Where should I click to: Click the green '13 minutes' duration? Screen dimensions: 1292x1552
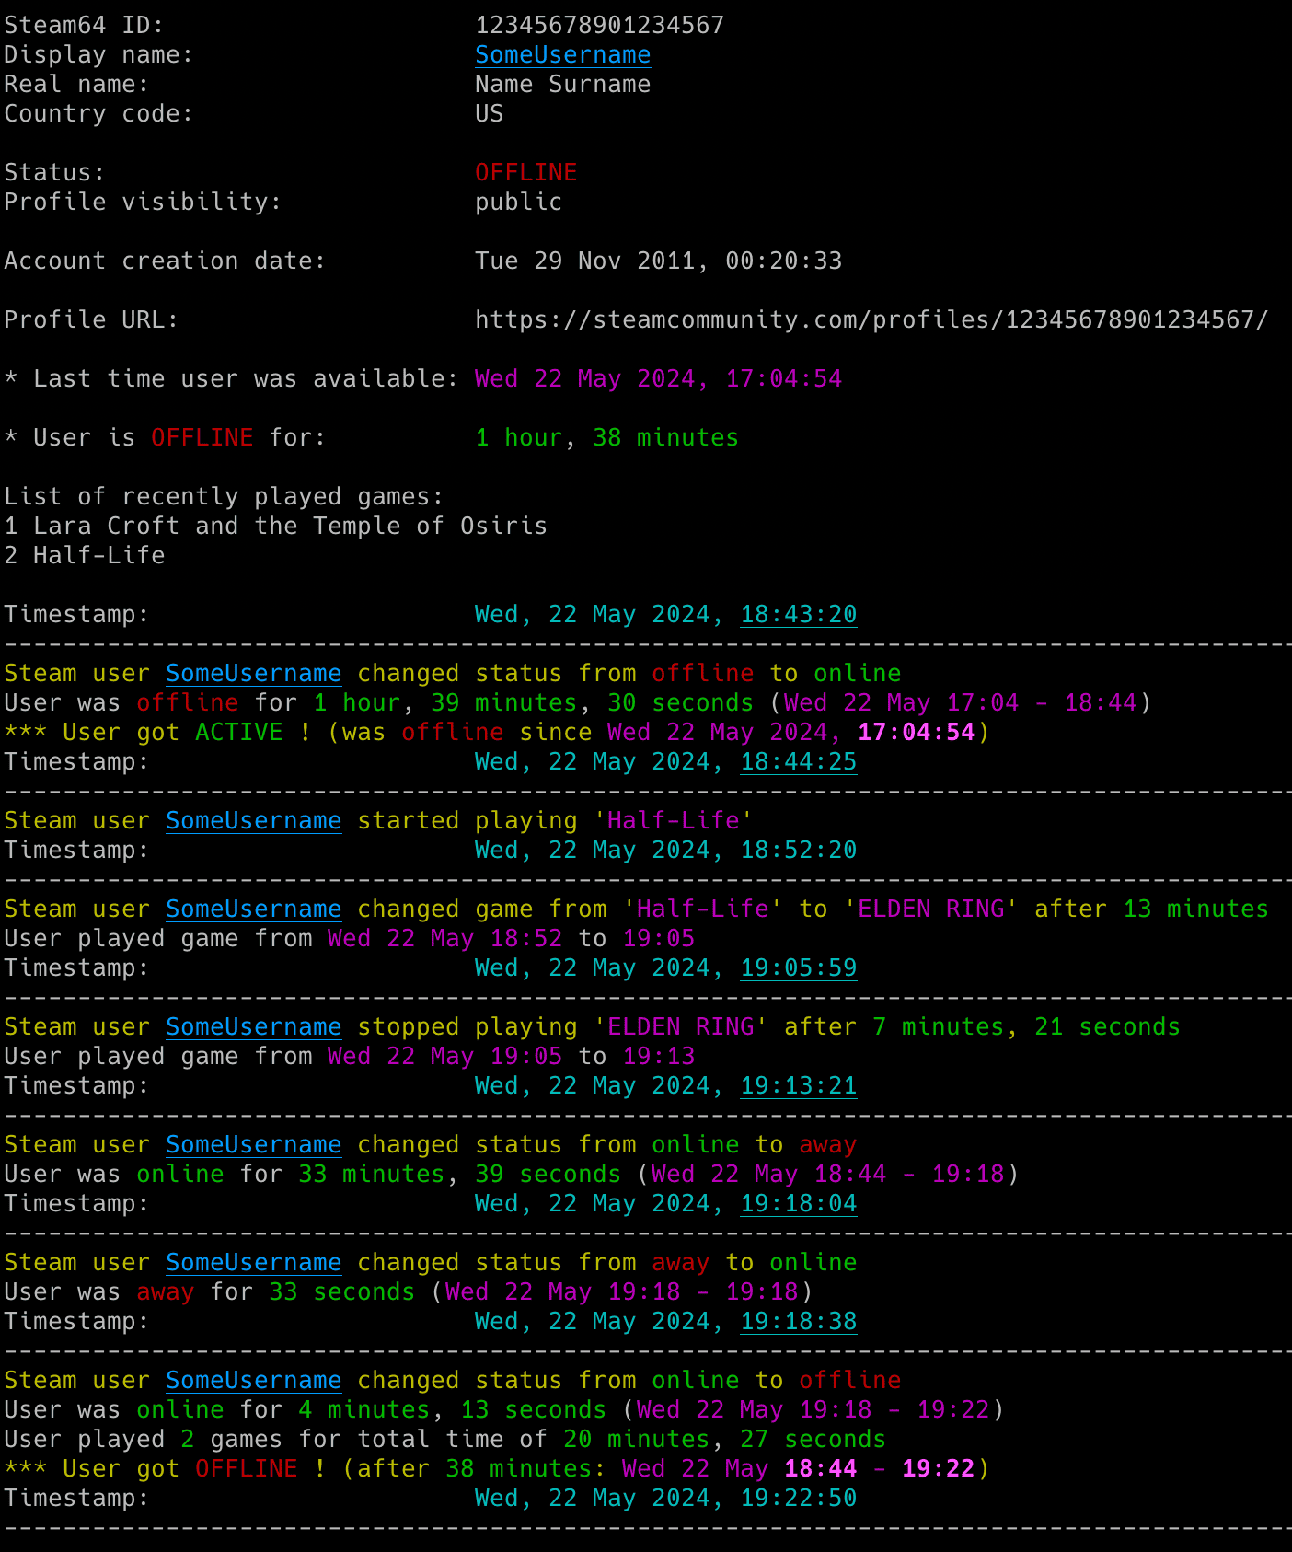pos(1195,909)
